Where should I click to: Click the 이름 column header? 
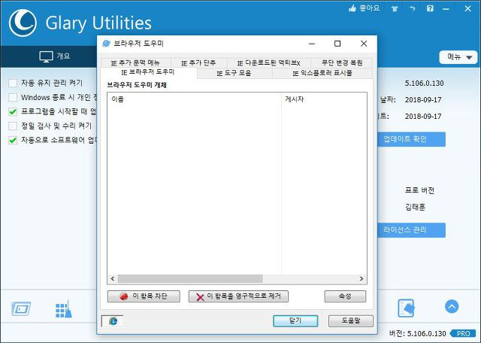point(194,99)
